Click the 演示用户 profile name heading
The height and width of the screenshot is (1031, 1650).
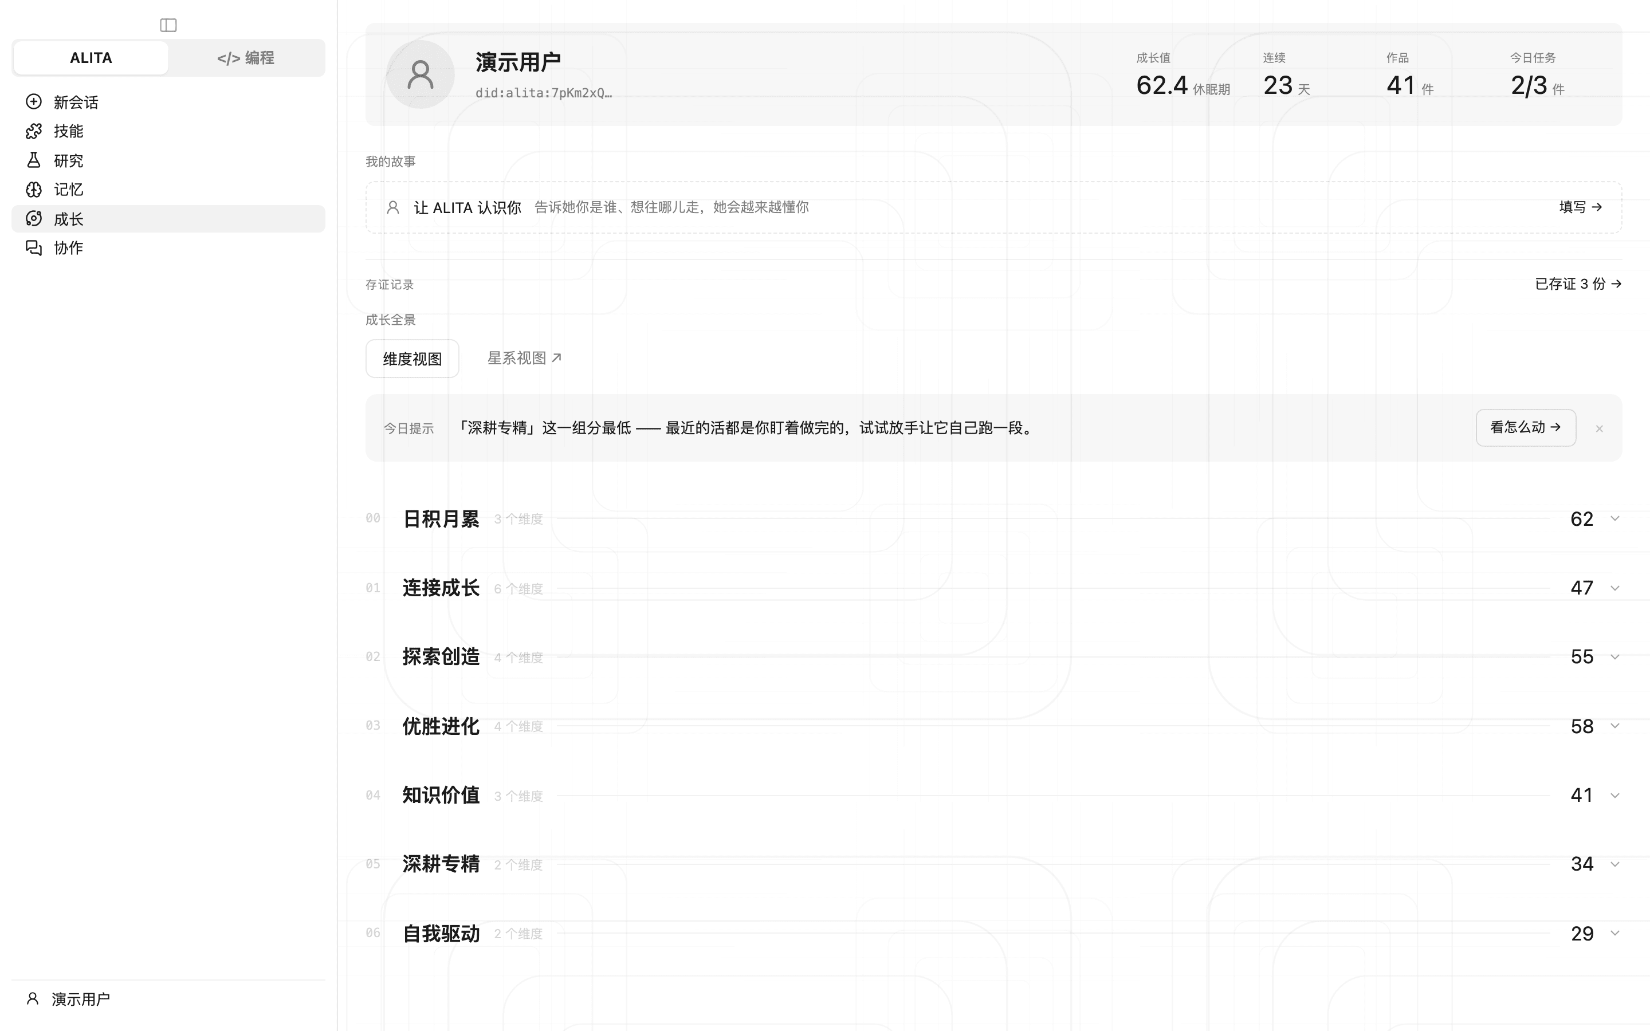(x=518, y=62)
